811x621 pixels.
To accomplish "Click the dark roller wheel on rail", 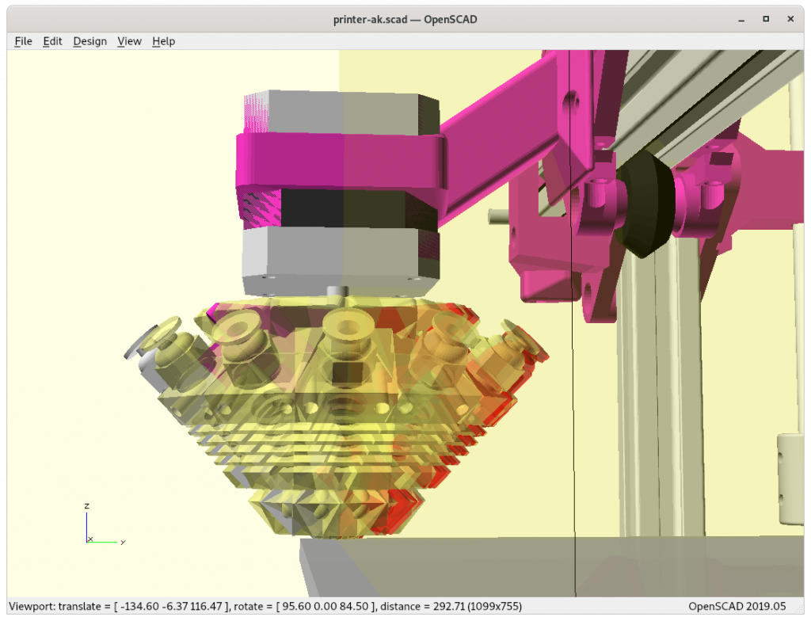I will (x=645, y=204).
